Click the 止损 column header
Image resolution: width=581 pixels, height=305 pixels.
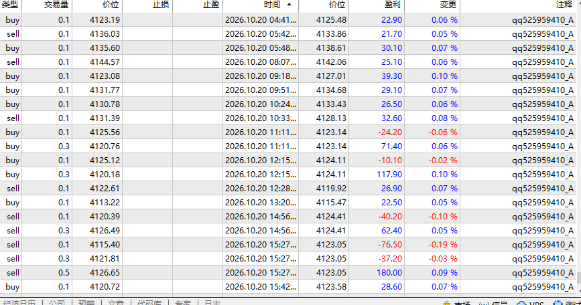pos(147,5)
